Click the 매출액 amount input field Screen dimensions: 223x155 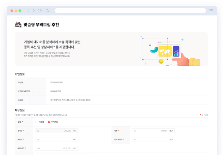click(57, 139)
